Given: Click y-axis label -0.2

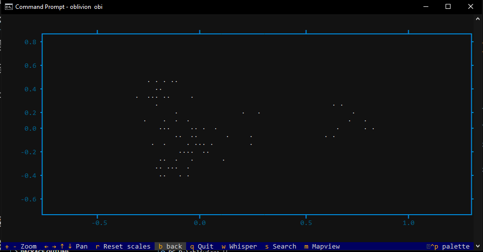Looking at the screenshot, I should coord(29,152).
